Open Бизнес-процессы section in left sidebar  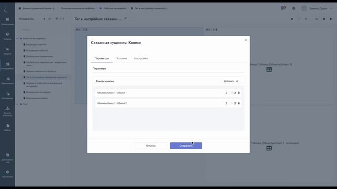(x=7, y=111)
